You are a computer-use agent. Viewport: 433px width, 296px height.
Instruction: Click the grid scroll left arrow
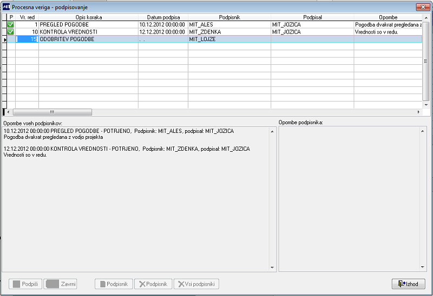tap(8, 112)
